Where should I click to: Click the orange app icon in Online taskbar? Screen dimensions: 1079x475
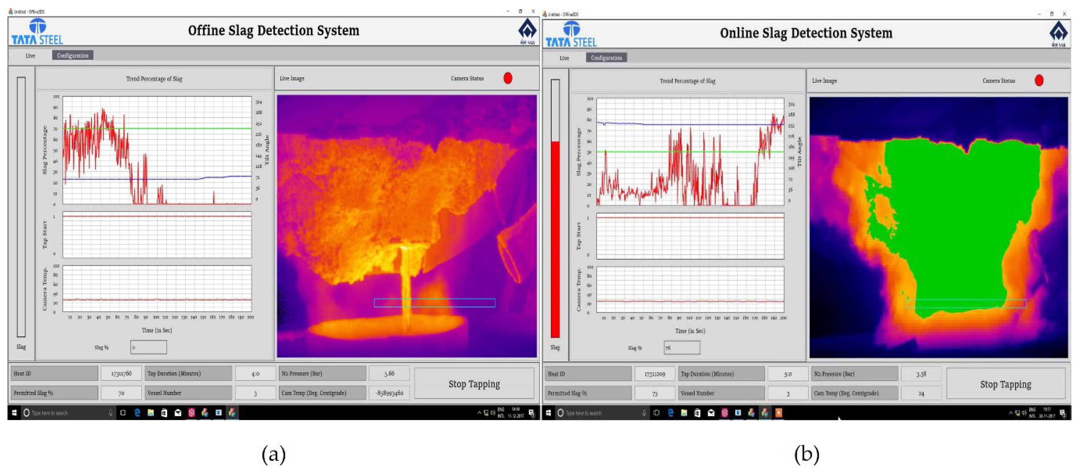[778, 413]
